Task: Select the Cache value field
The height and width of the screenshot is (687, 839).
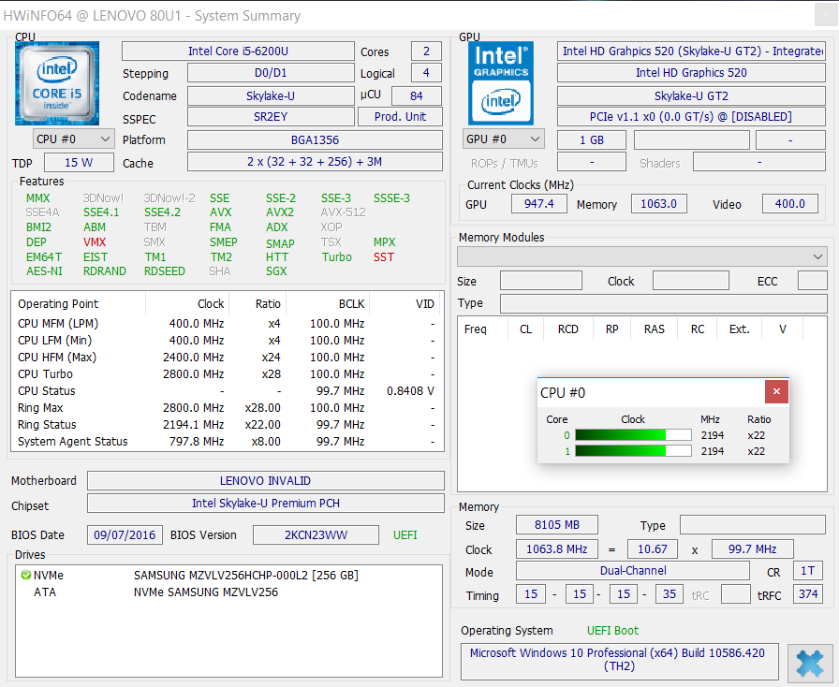Action: tap(315, 162)
